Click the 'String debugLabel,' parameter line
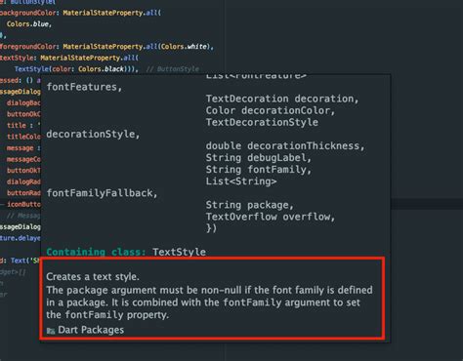 pos(259,158)
